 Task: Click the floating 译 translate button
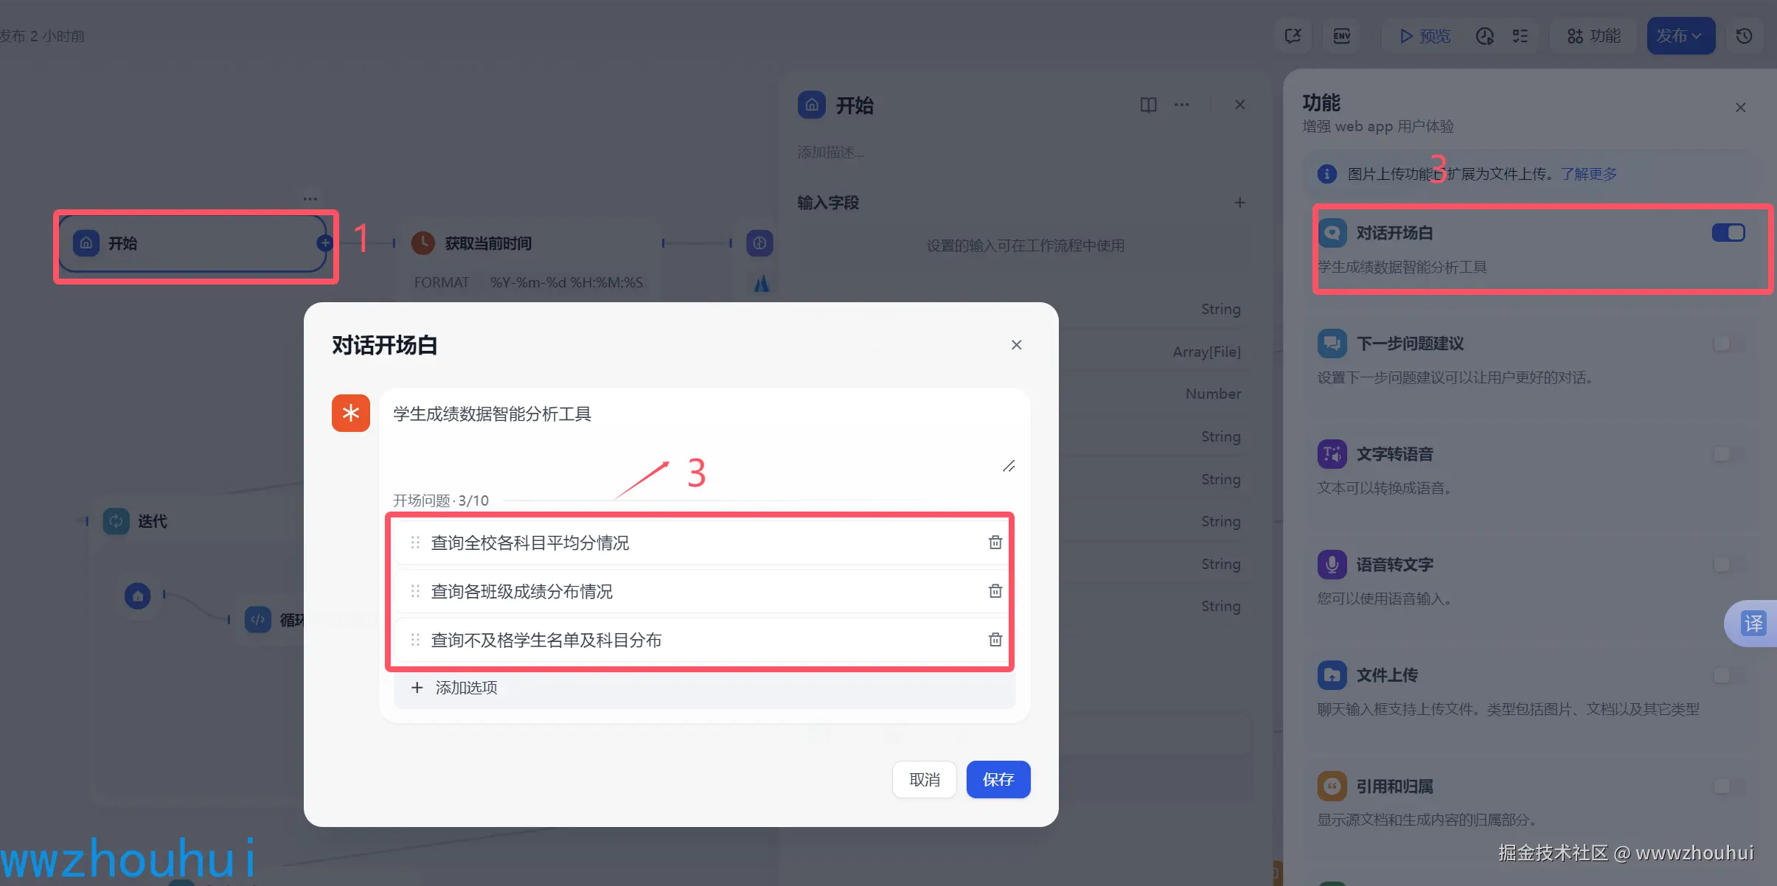[x=1751, y=624]
